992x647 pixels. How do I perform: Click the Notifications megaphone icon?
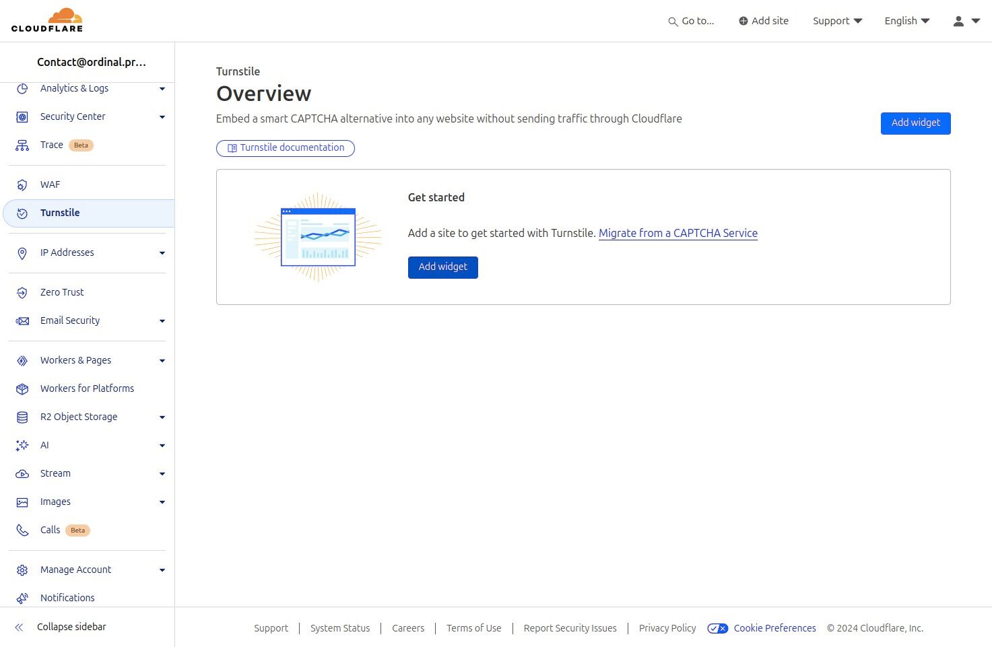(x=22, y=598)
